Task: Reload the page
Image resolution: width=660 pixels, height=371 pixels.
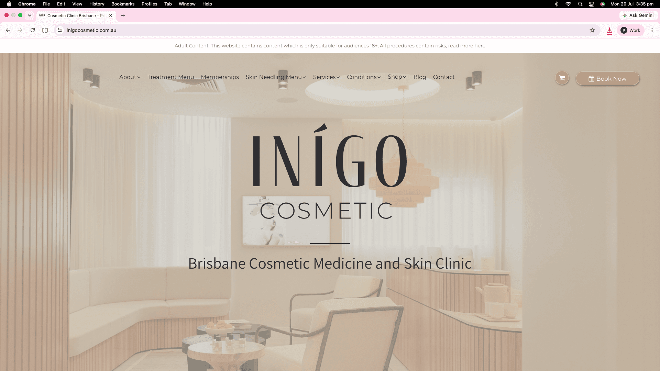Action: point(33,30)
